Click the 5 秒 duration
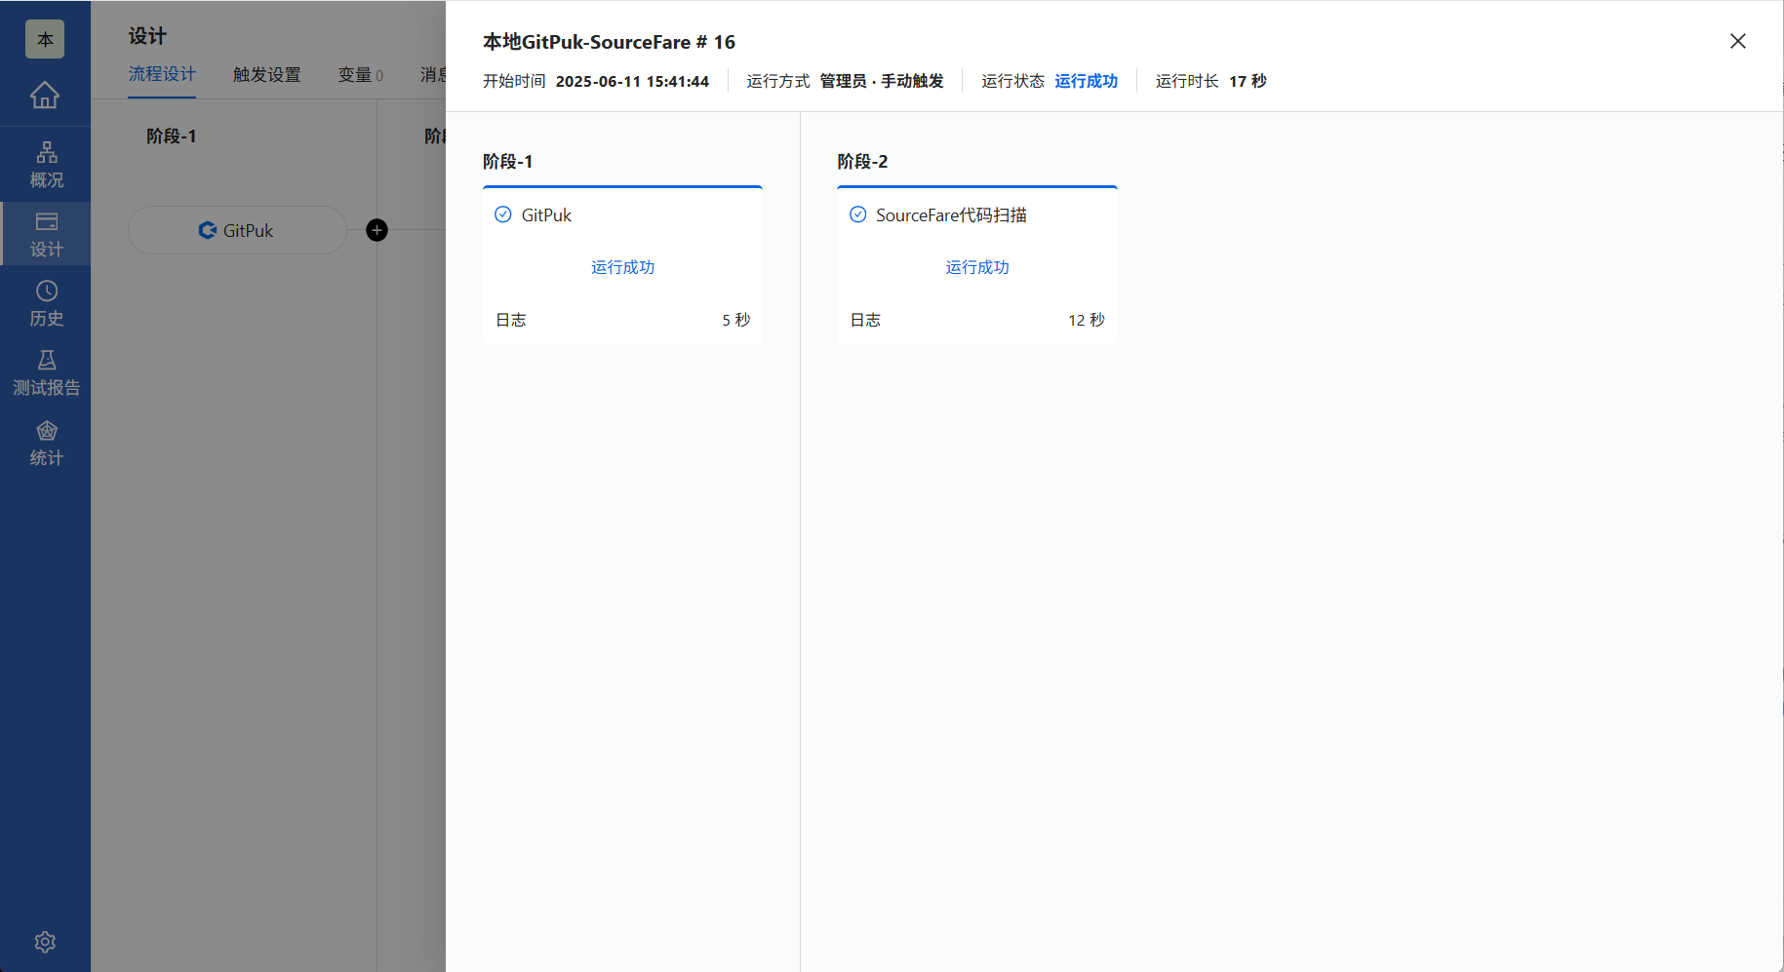The image size is (1784, 972). click(x=735, y=320)
